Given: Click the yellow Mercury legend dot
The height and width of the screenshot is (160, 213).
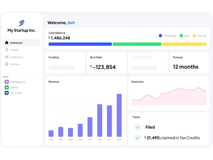Looking at the screenshot, I should coord(194,36).
